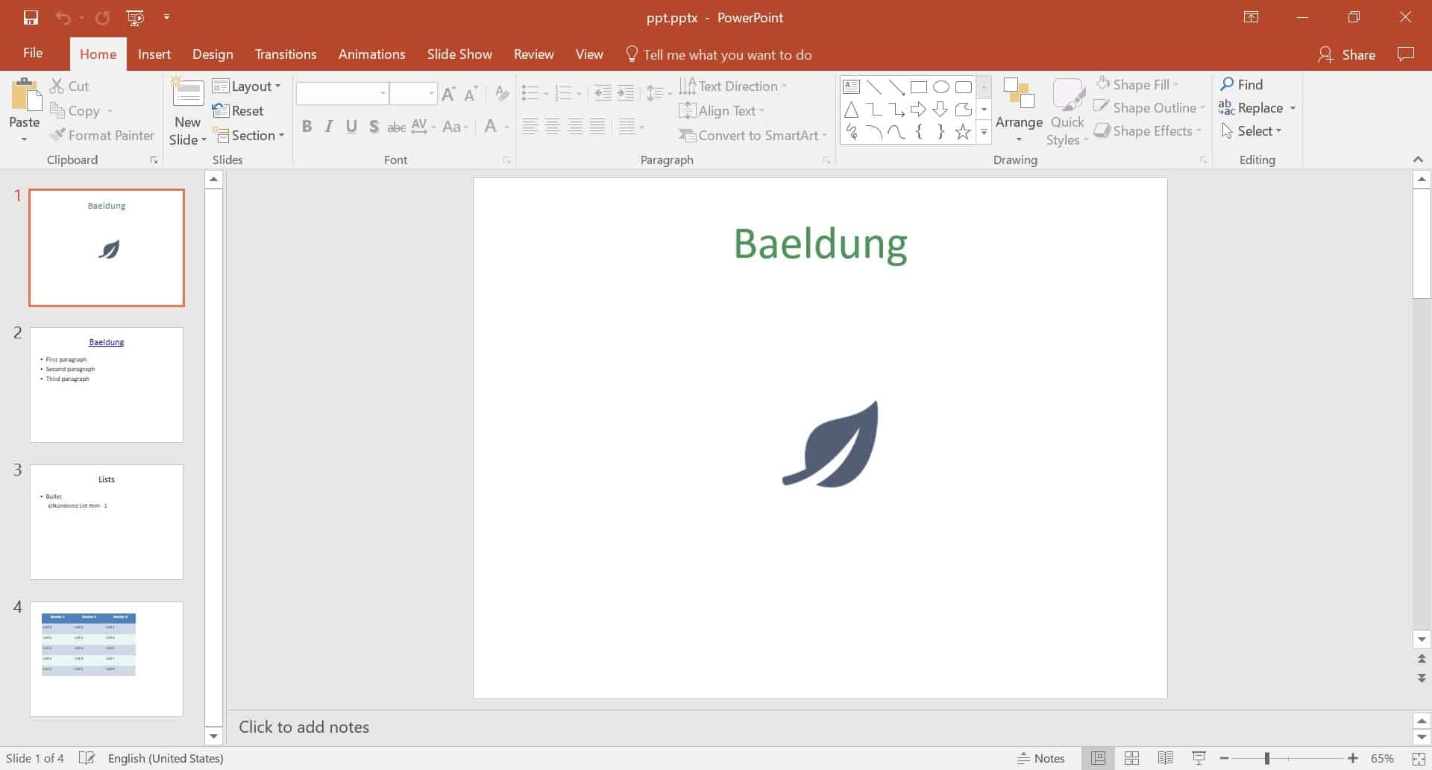Click the New Slide icon

(187, 93)
